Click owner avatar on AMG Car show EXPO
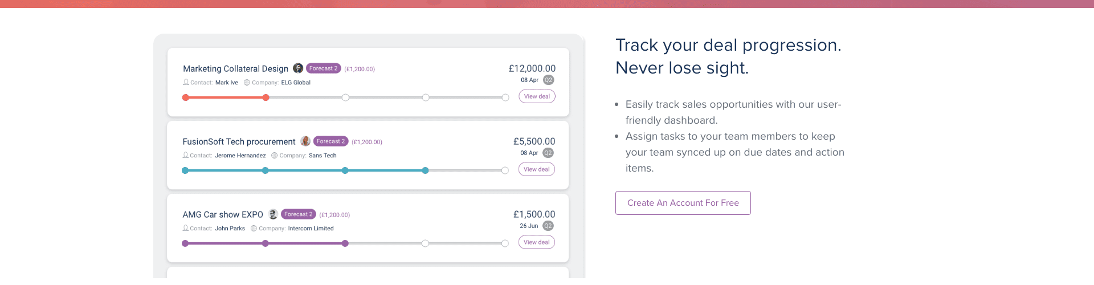 tap(273, 214)
